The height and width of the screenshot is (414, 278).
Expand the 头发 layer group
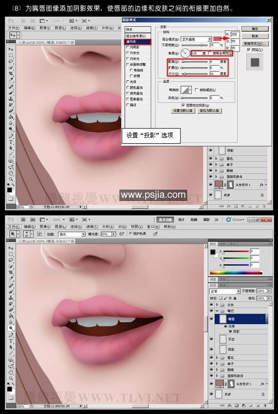[217, 305]
